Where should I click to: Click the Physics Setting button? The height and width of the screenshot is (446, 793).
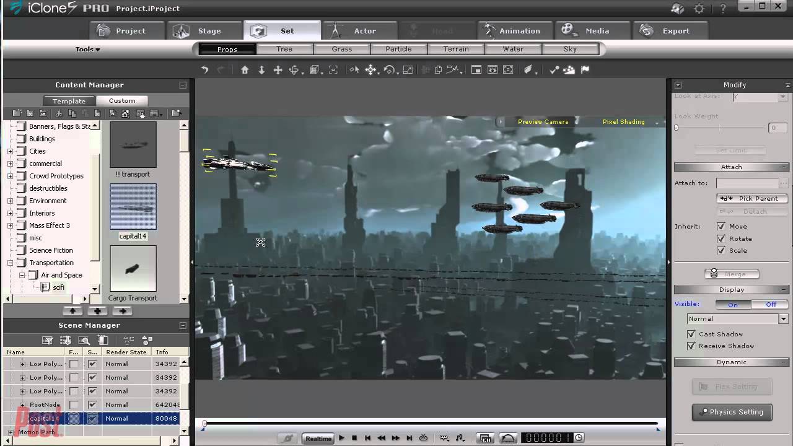click(x=732, y=412)
